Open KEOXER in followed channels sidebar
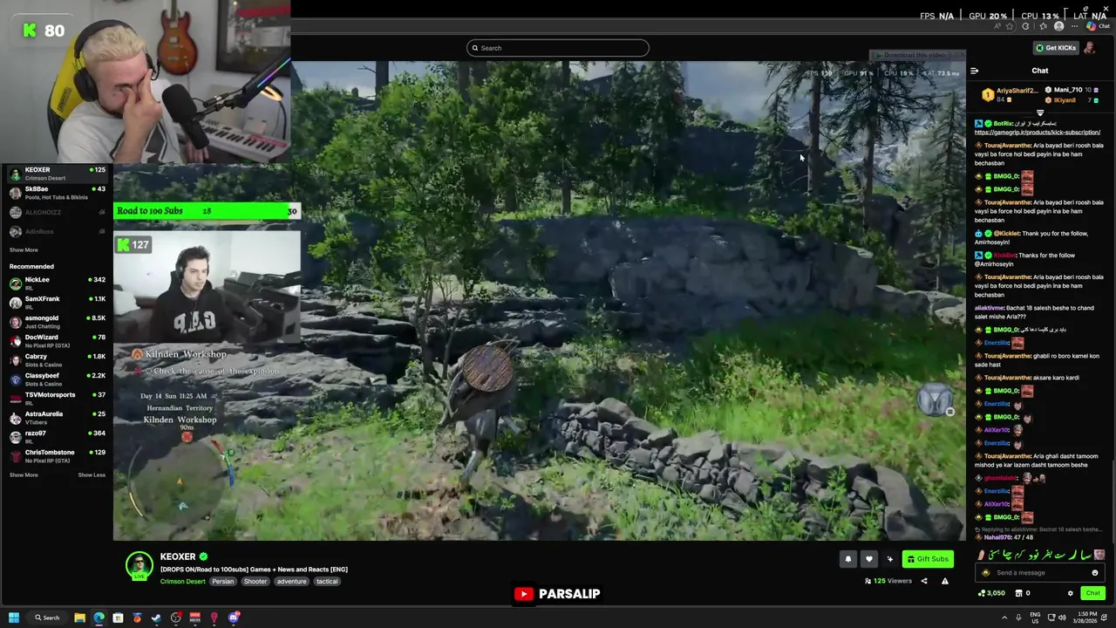1116x628 pixels. (x=57, y=174)
